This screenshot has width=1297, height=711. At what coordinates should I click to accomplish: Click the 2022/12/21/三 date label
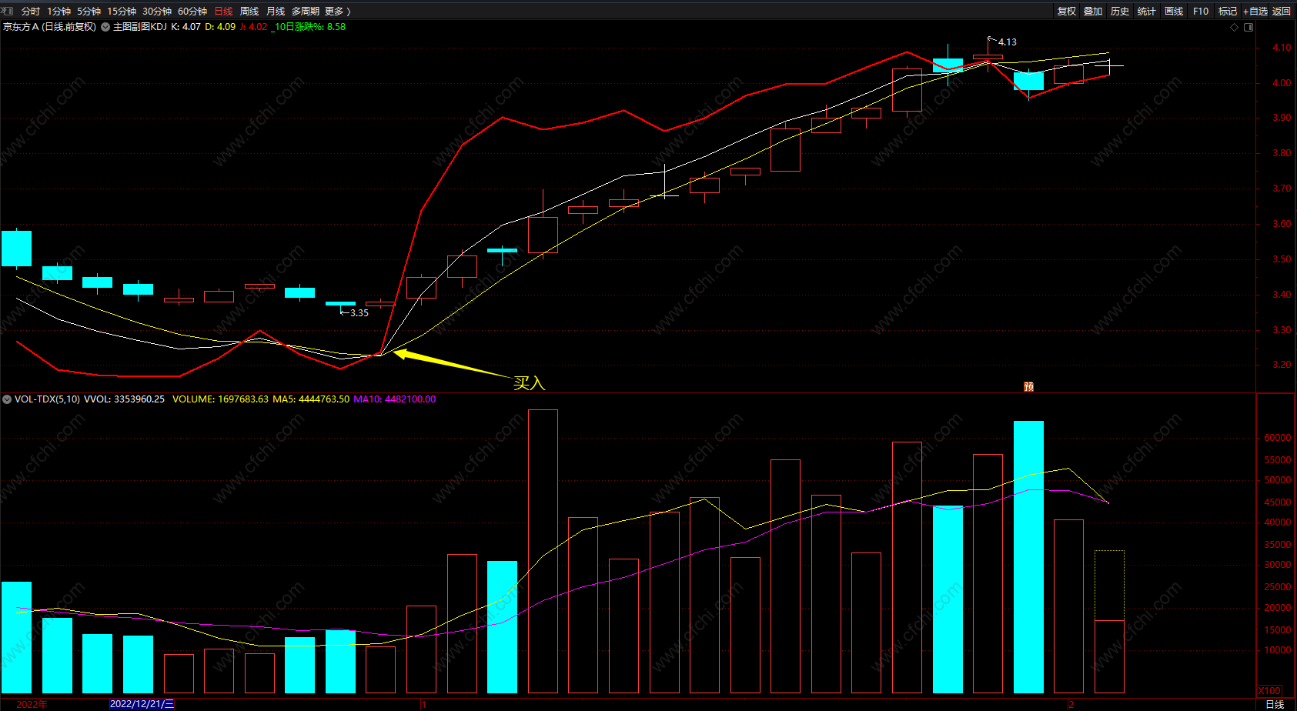click(x=142, y=704)
